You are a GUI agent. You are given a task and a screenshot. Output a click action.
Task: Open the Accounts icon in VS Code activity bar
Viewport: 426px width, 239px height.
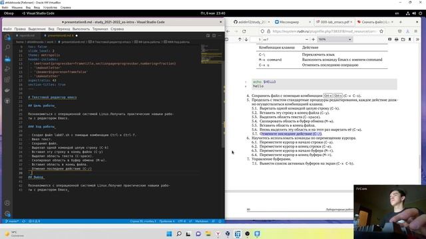(7, 203)
